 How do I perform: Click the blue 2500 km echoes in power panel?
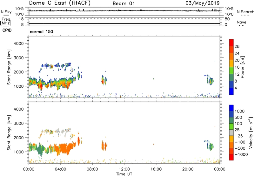[56, 65]
